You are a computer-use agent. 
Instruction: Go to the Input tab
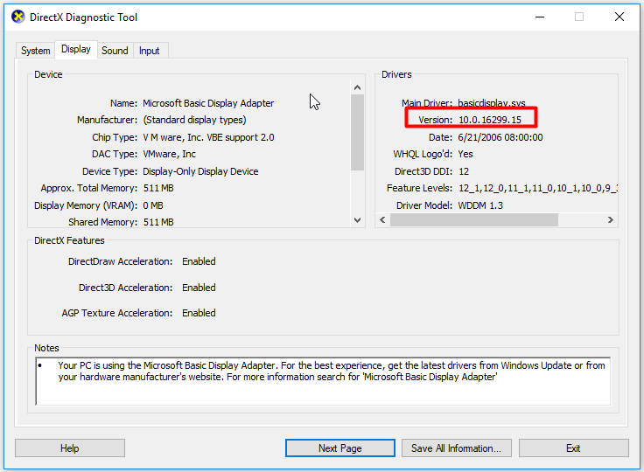[x=150, y=51]
